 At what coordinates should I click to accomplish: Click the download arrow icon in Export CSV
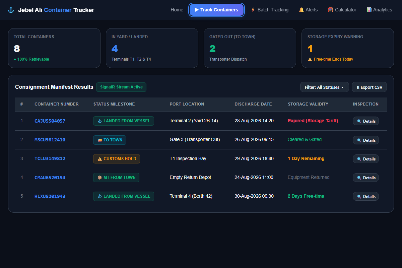coord(358,87)
